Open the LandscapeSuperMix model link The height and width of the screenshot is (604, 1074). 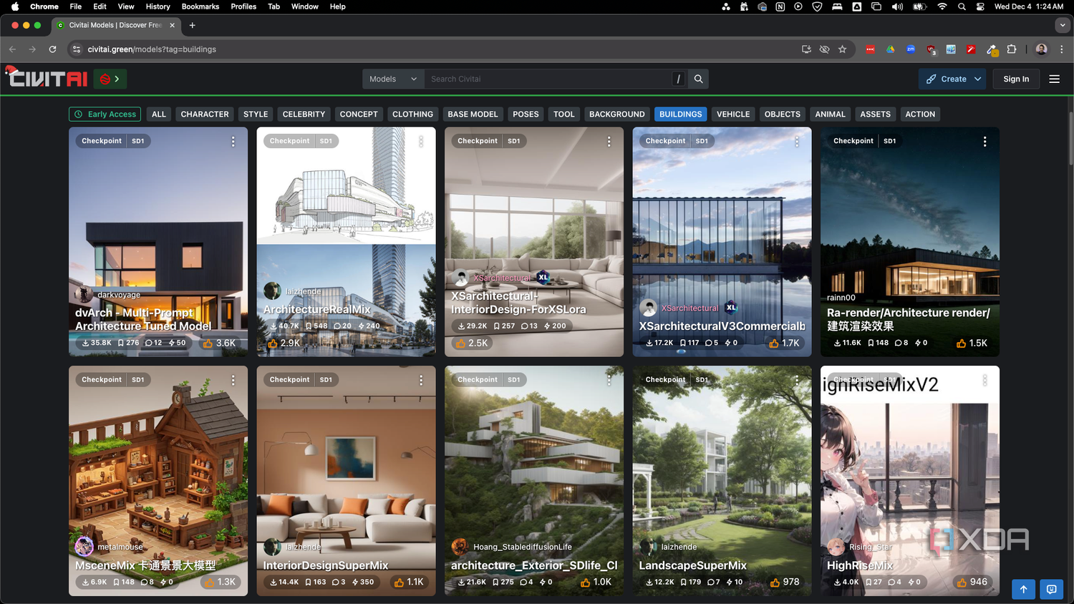[692, 565]
